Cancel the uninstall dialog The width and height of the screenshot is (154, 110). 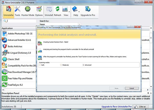pyautogui.click(x=132, y=88)
